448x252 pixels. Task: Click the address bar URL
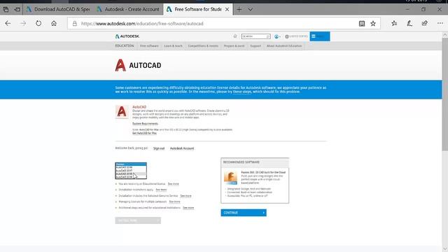click(142, 24)
